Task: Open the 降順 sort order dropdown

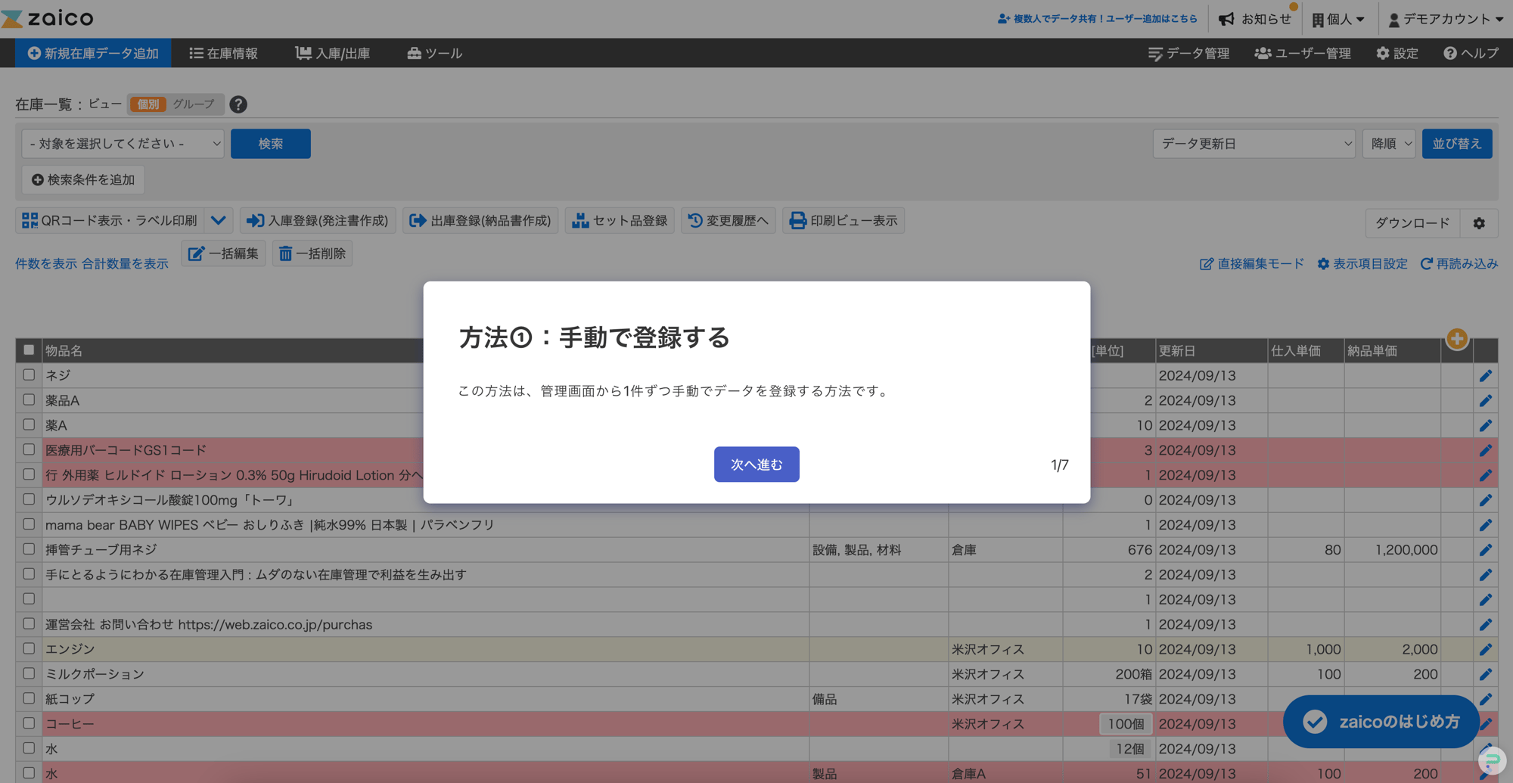Action: (1389, 144)
